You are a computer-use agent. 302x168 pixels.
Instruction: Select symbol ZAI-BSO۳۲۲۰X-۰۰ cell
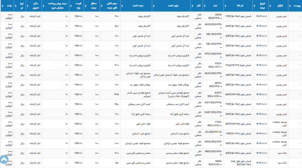(213, 134)
